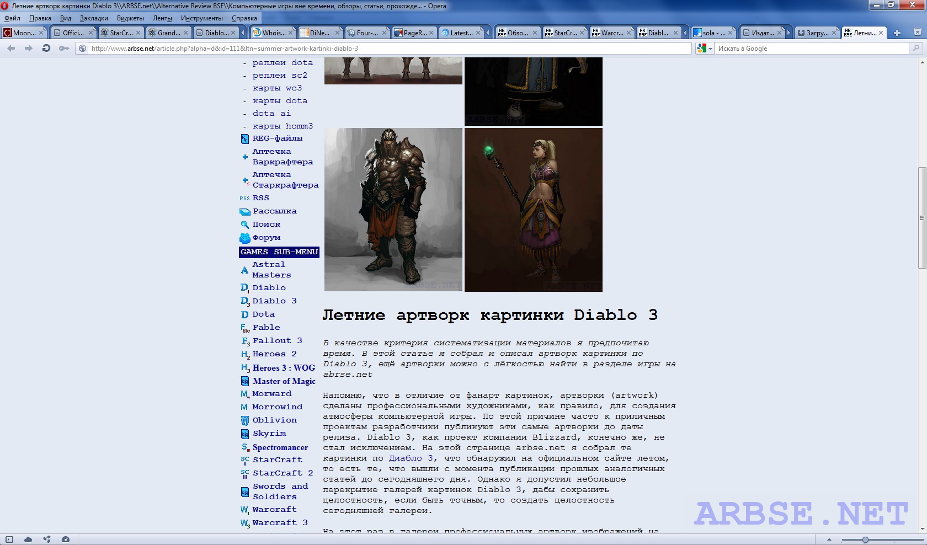Open a new tab with plus button
The width and height of the screenshot is (927, 545).
pos(897,33)
